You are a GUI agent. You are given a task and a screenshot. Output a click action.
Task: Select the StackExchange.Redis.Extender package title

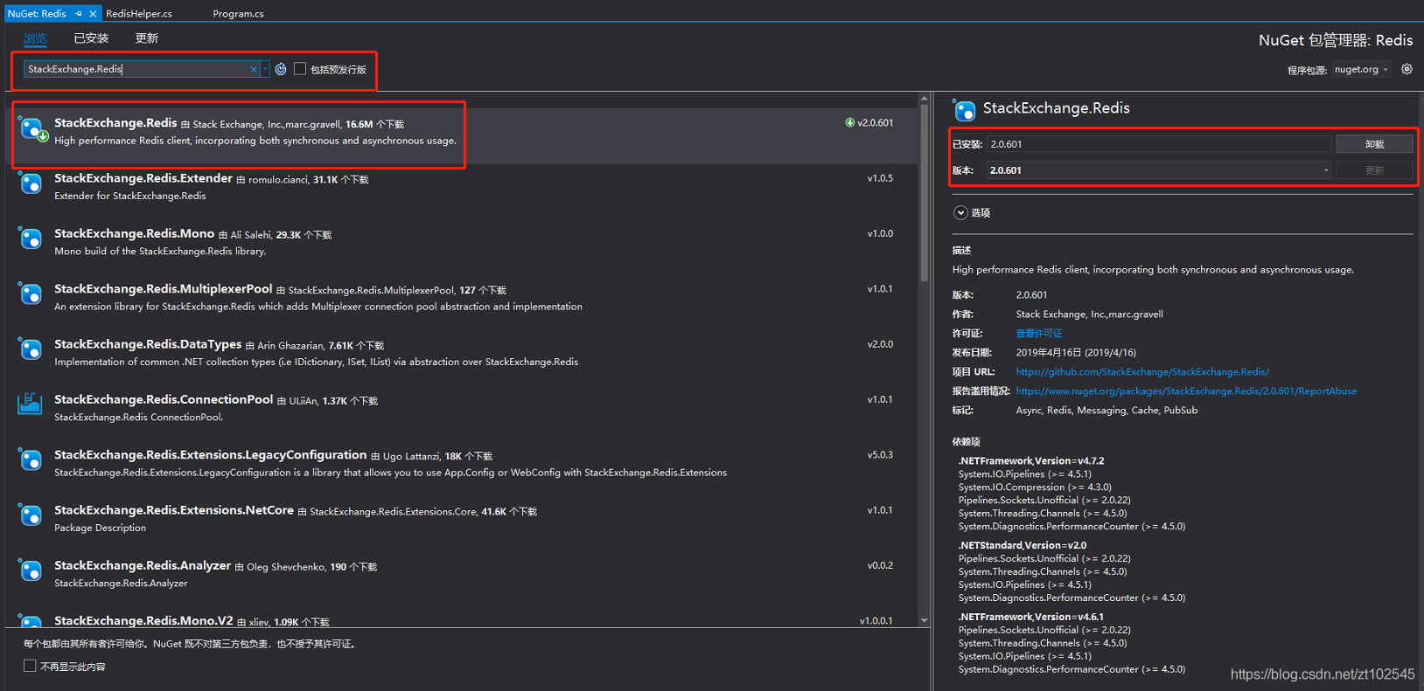pos(143,178)
